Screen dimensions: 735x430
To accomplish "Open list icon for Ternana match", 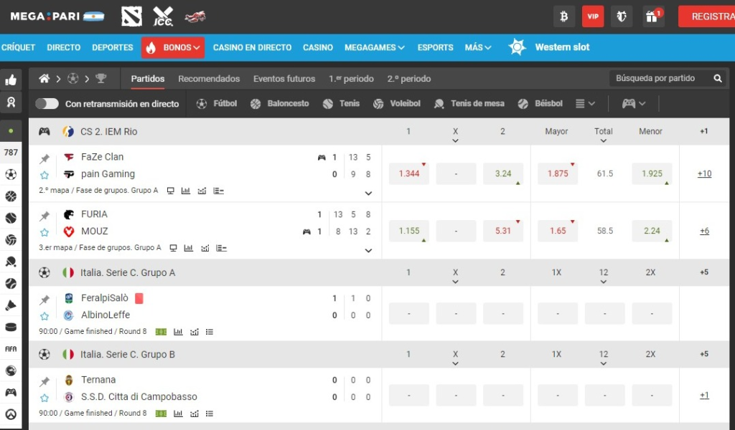I will pos(210,414).
